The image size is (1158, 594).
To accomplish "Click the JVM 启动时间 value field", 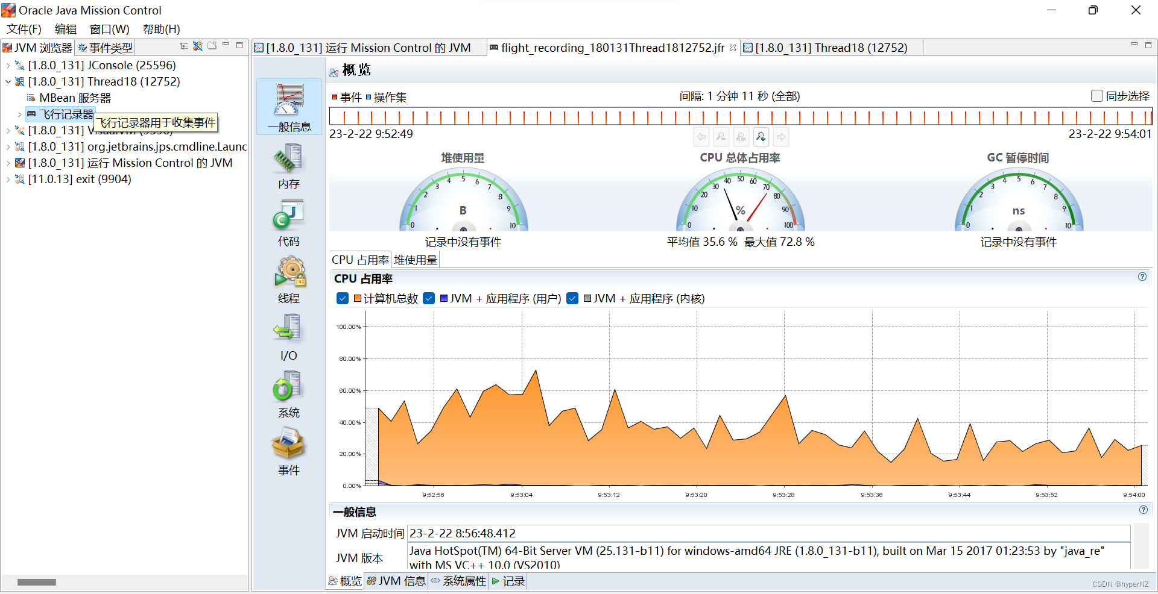I will [x=768, y=533].
